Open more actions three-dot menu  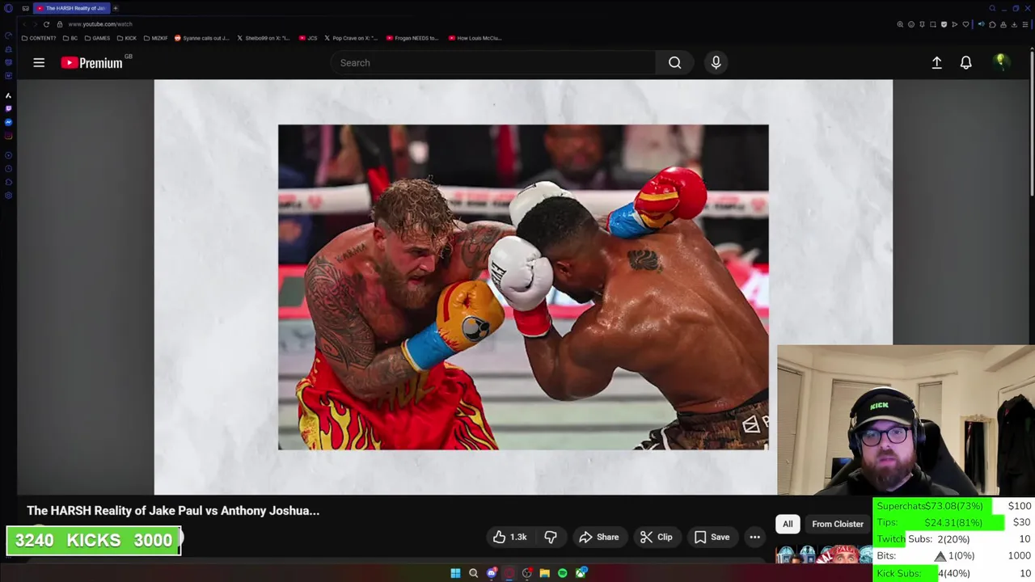tap(754, 537)
